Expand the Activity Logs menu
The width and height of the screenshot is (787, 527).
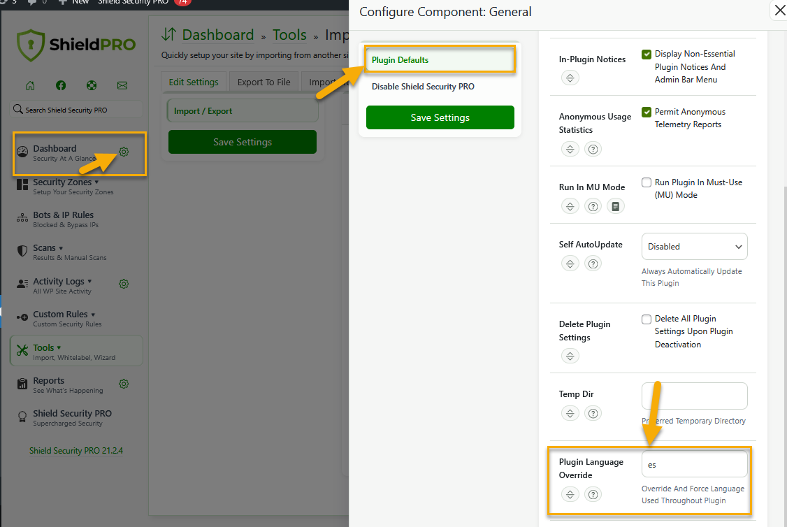pos(90,281)
